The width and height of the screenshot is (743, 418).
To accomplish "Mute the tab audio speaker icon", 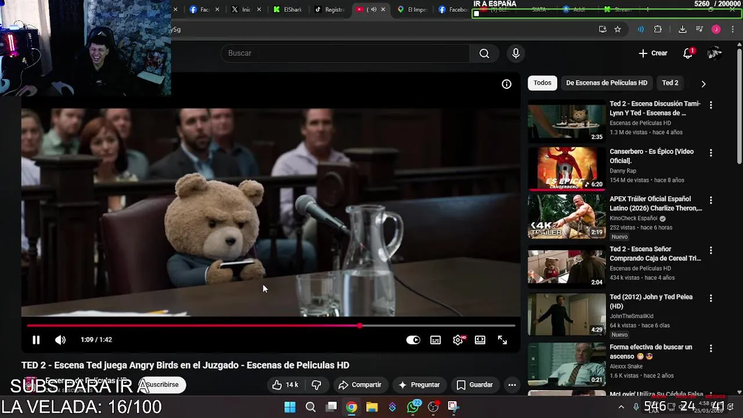I will (373, 9).
